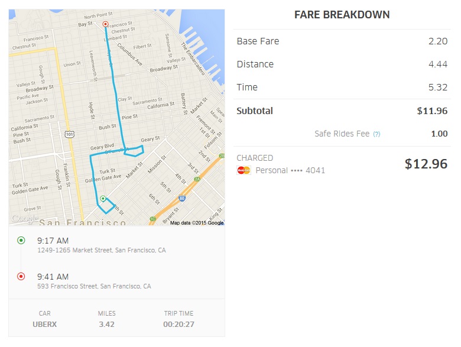Click the 1249-1265 Market Street pickup address
Screen dimensions: 461x347
tap(101, 250)
